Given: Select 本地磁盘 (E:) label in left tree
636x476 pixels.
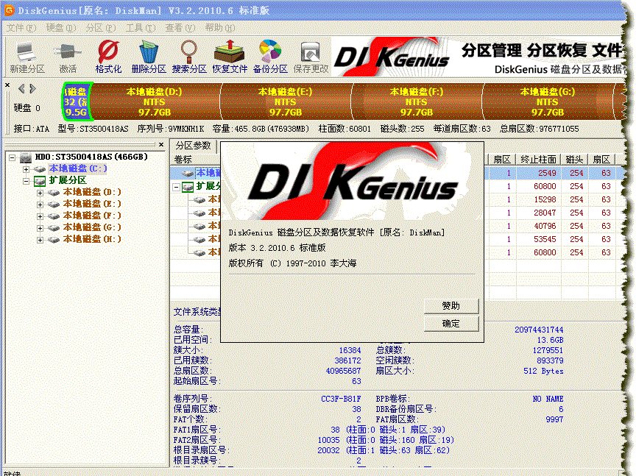Looking at the screenshot, I should [x=92, y=204].
